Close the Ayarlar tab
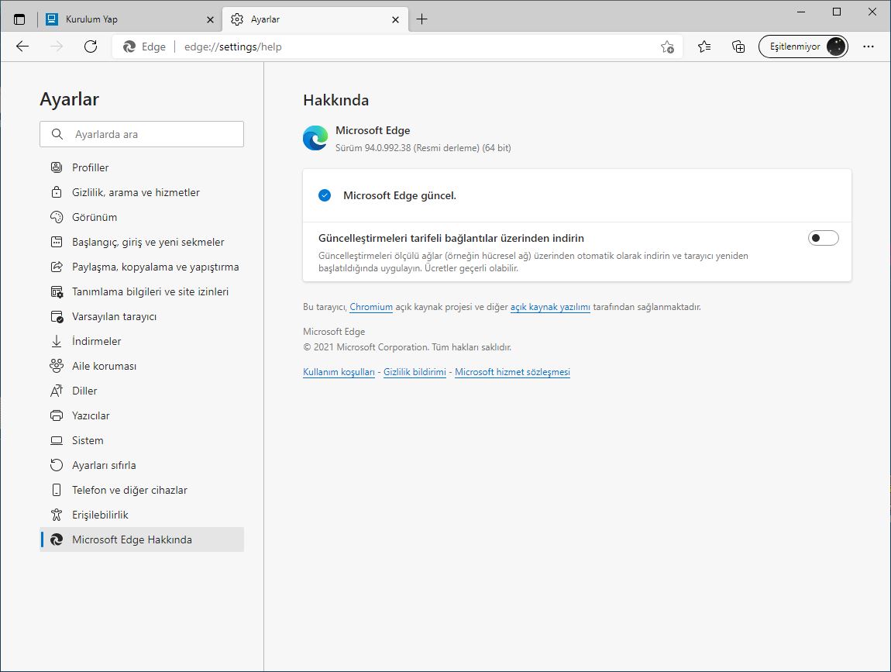This screenshot has height=672, width=891. click(x=395, y=19)
